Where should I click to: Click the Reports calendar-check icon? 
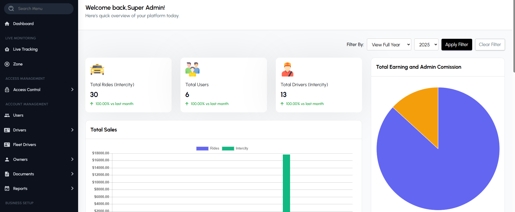[7, 189]
